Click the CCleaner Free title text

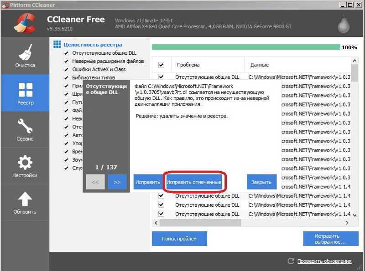pyautogui.click(x=76, y=20)
